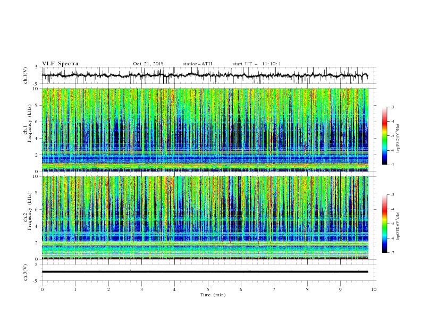
Task: Select the "Time (min)" x-axis label
Action: click(213, 295)
